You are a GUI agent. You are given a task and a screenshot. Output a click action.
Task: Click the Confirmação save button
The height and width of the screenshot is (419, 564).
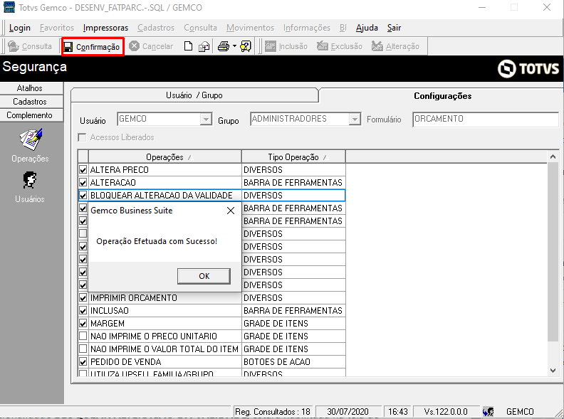coord(92,47)
